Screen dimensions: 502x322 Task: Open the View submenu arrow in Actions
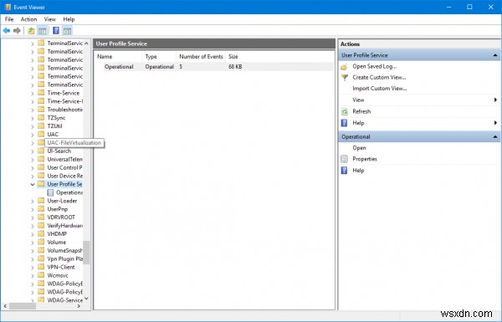pyautogui.click(x=495, y=100)
